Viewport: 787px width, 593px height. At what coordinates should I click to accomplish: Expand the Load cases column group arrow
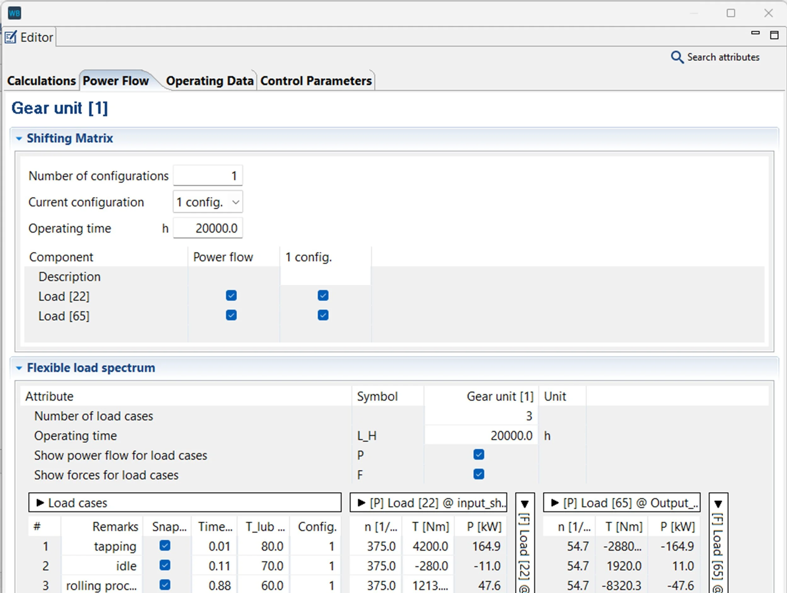click(x=40, y=503)
